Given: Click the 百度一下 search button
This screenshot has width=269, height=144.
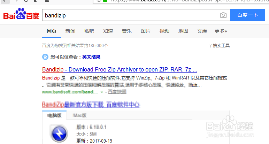Looking at the screenshot, I should pos(247,15).
